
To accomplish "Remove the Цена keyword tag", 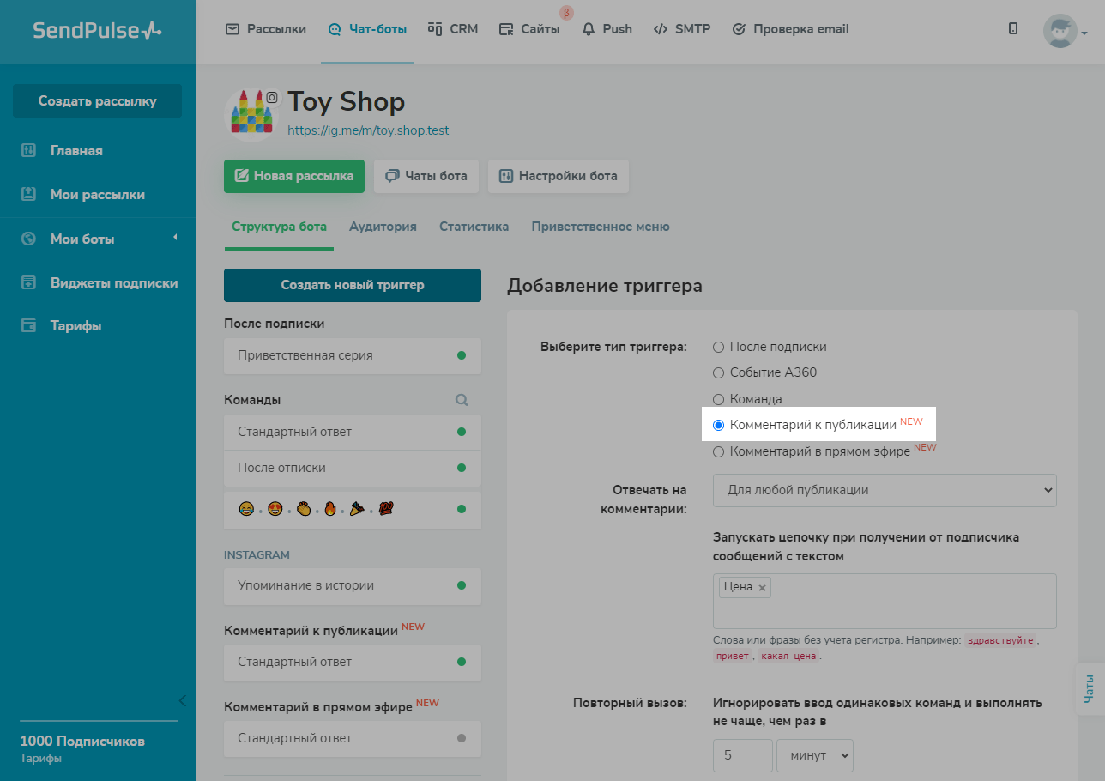I will point(762,588).
